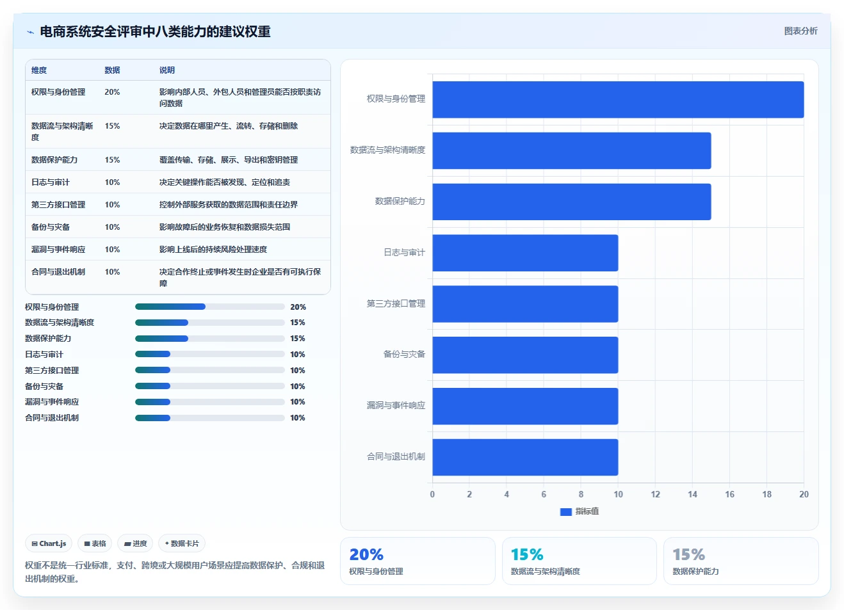This screenshot has width=844, height=610.
Task: Select the 数据卡片 tag chip
Action: [x=182, y=543]
